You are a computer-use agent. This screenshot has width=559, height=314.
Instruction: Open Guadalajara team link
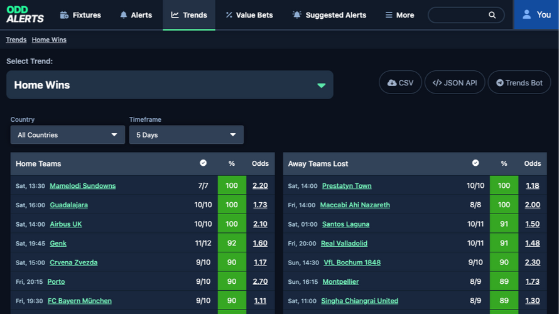(69, 205)
